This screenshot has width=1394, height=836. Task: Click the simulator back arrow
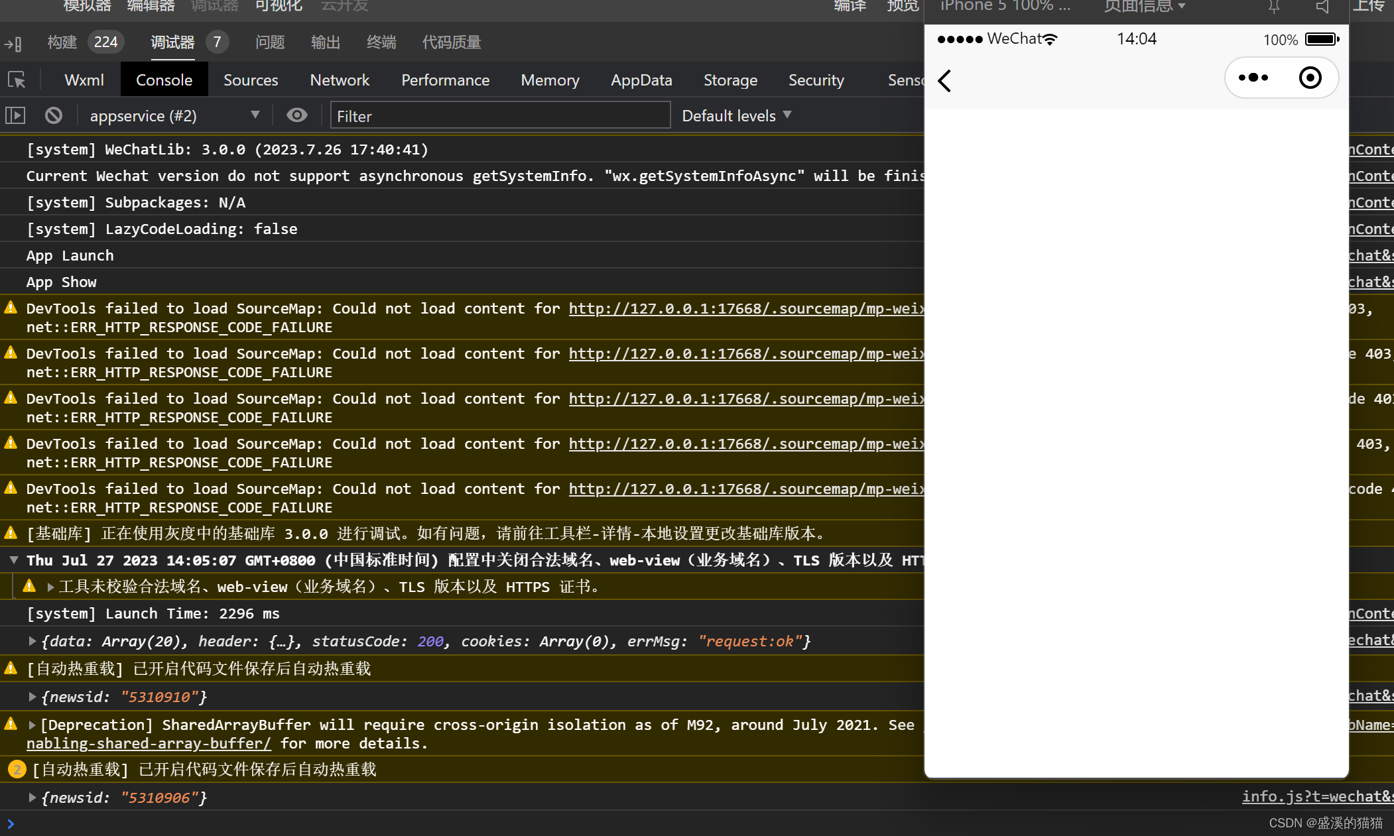pos(945,81)
